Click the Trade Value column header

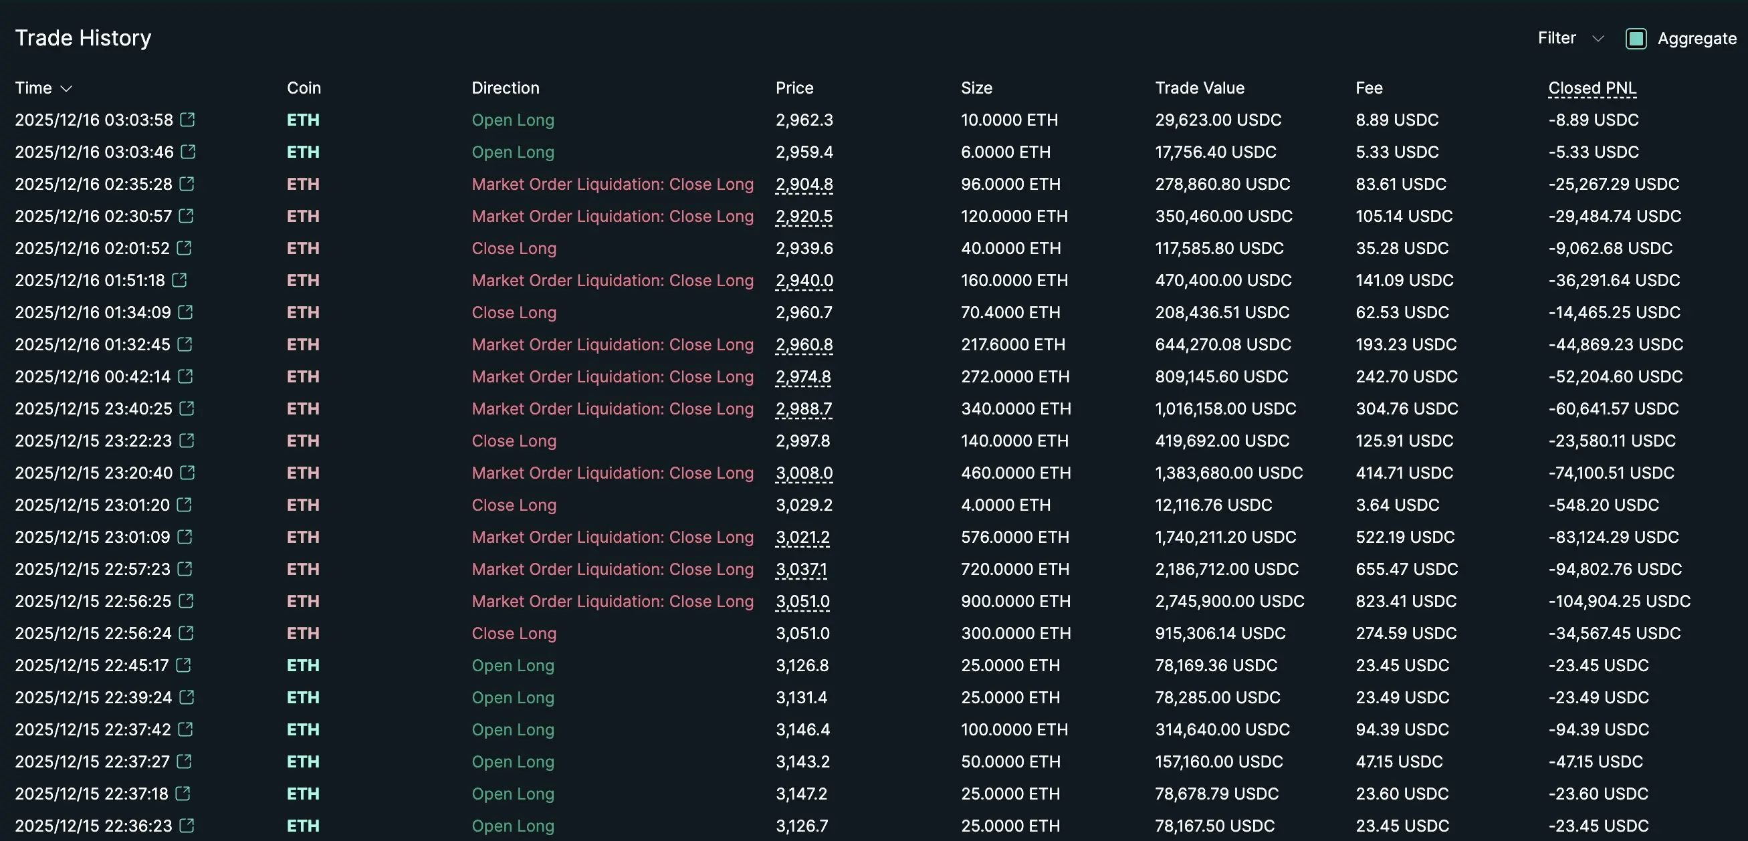click(1199, 88)
